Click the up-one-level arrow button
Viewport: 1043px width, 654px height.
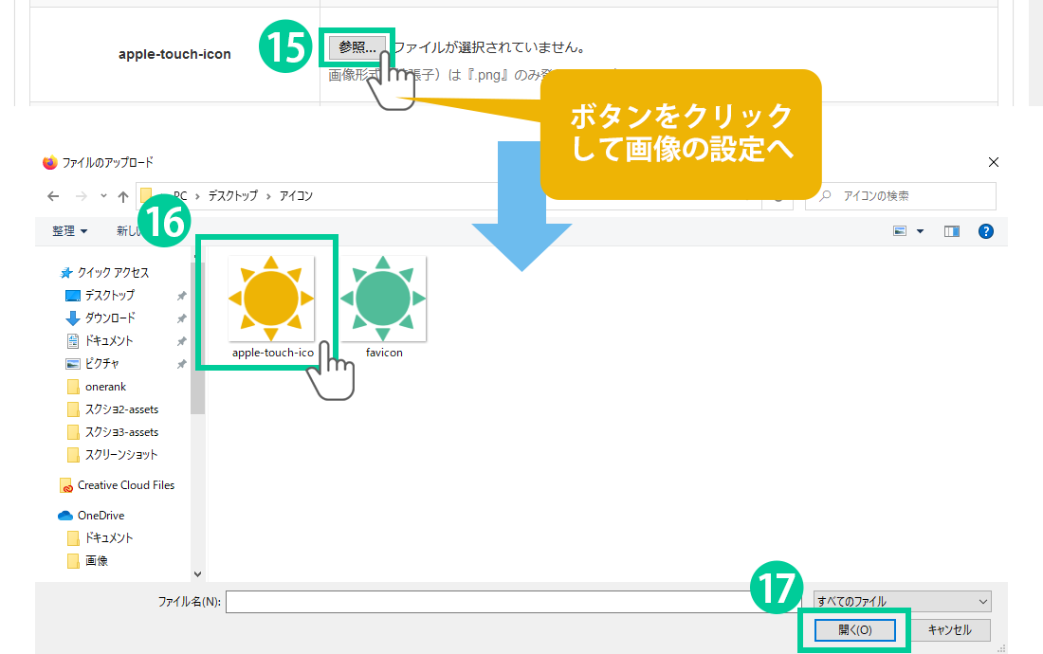tap(123, 196)
